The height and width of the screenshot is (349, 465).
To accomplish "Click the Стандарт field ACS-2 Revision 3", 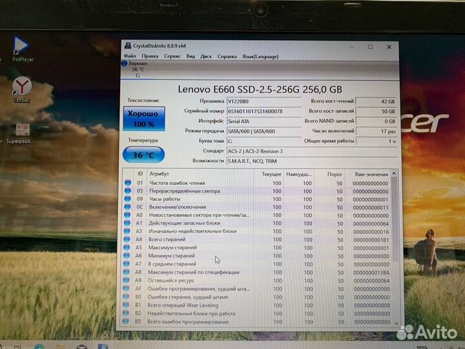I will click(311, 151).
